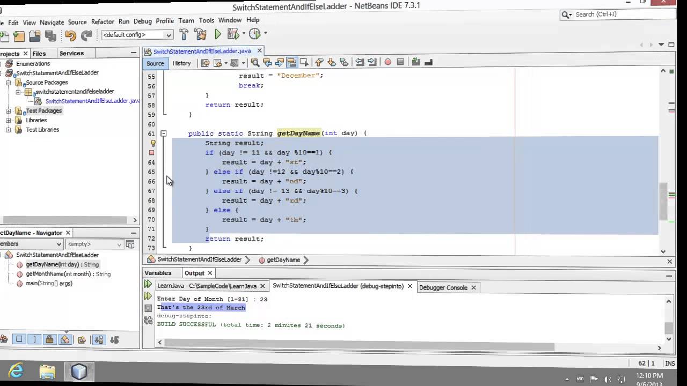Click the editor vertical scrollbar thumb
Image resolution: width=687 pixels, height=386 pixels.
tap(663, 201)
